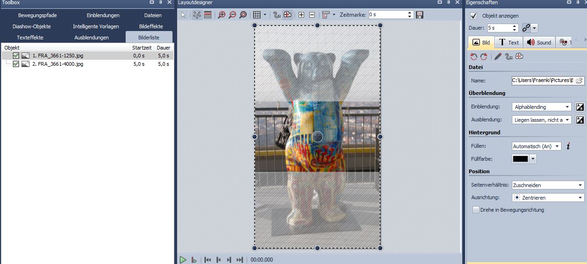Click the motion path icon in Layoutdesigner toolbar

click(x=277, y=15)
